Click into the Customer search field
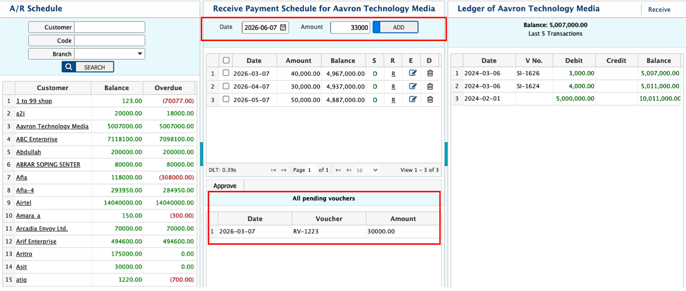Image resolution: width=686 pixels, height=291 pixels. (x=110, y=27)
